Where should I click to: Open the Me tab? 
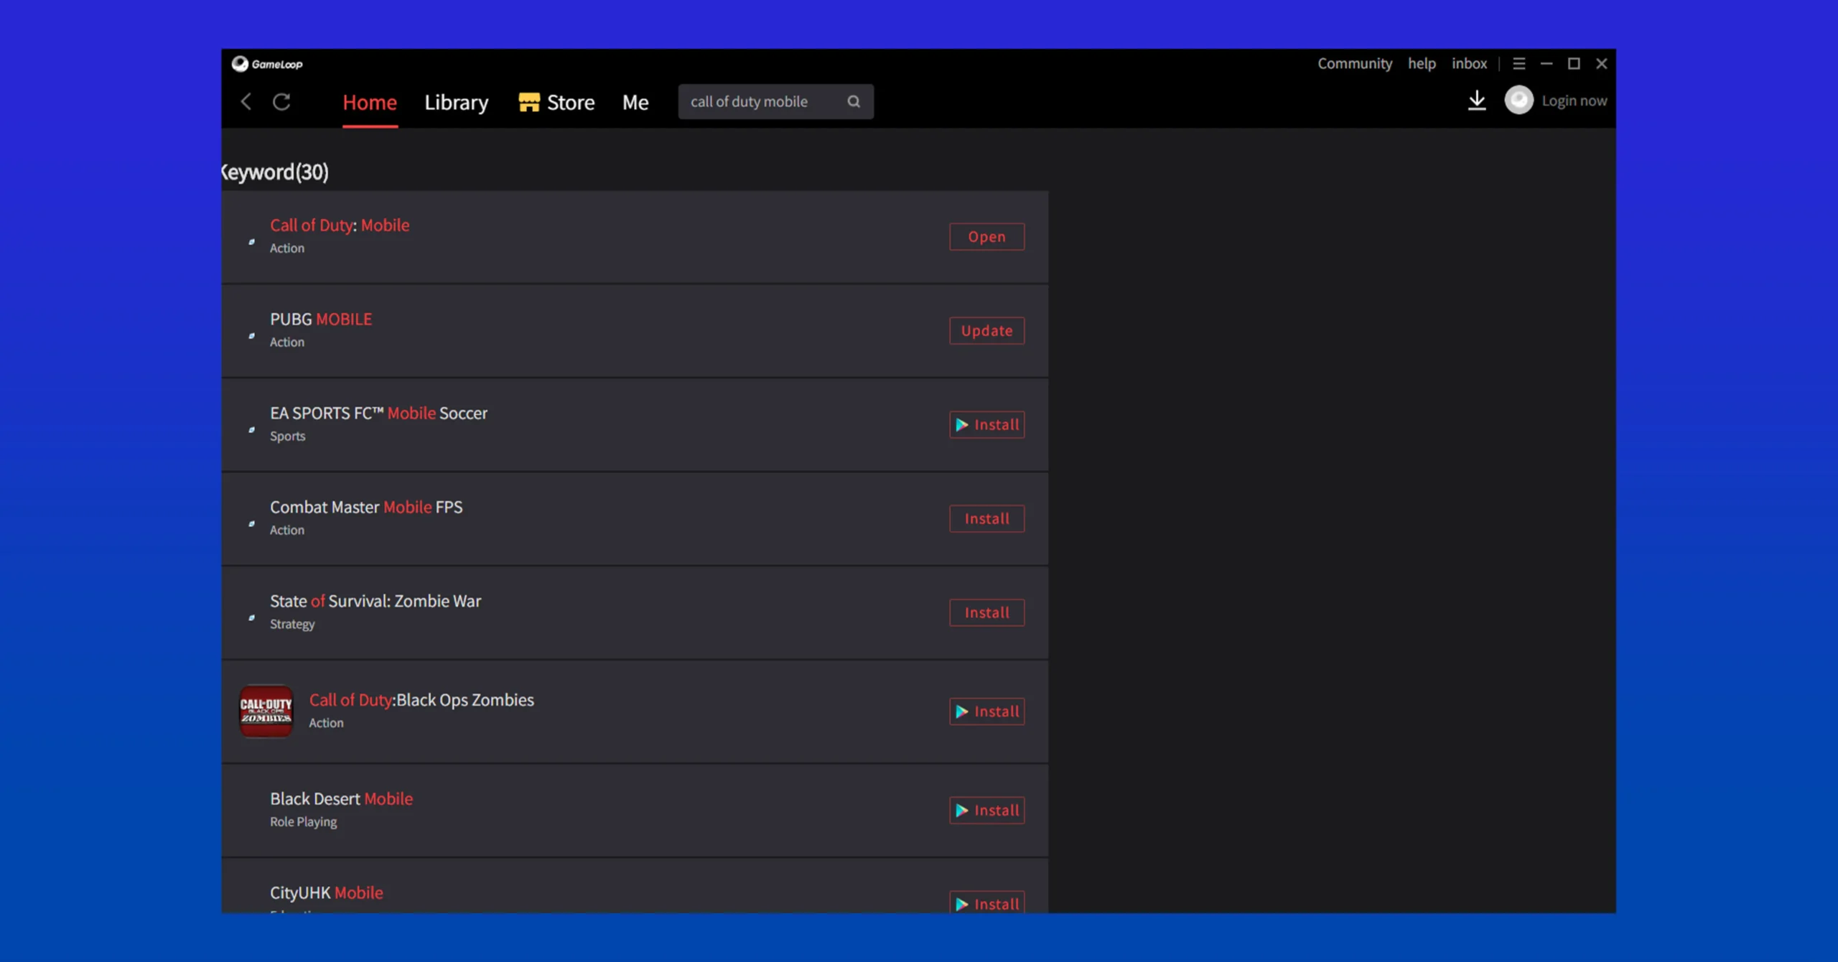tap(635, 103)
